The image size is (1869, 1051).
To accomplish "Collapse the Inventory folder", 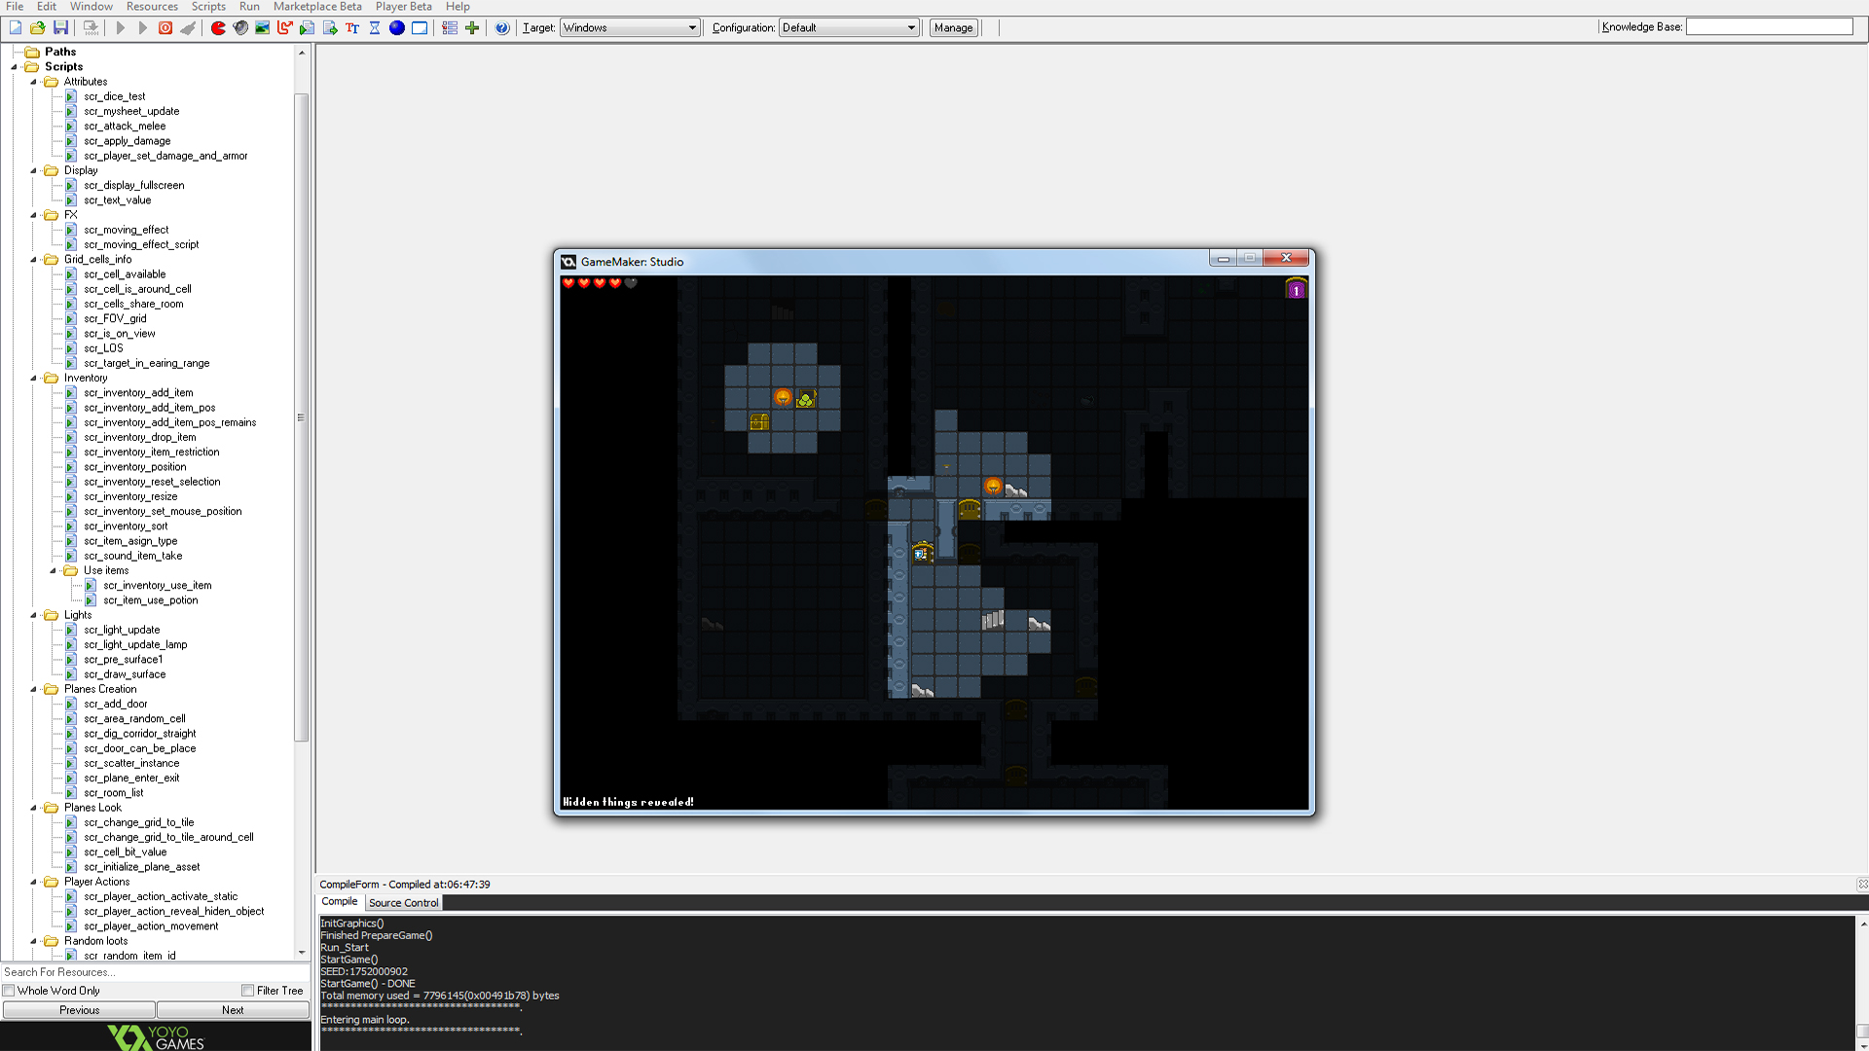I will tap(33, 379).
